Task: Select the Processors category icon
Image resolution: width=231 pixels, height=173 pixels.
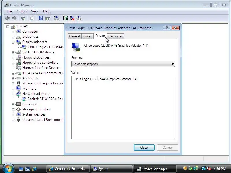Action: [x=18, y=104]
